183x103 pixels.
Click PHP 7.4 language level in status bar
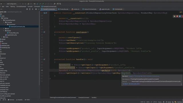tap(143, 102)
